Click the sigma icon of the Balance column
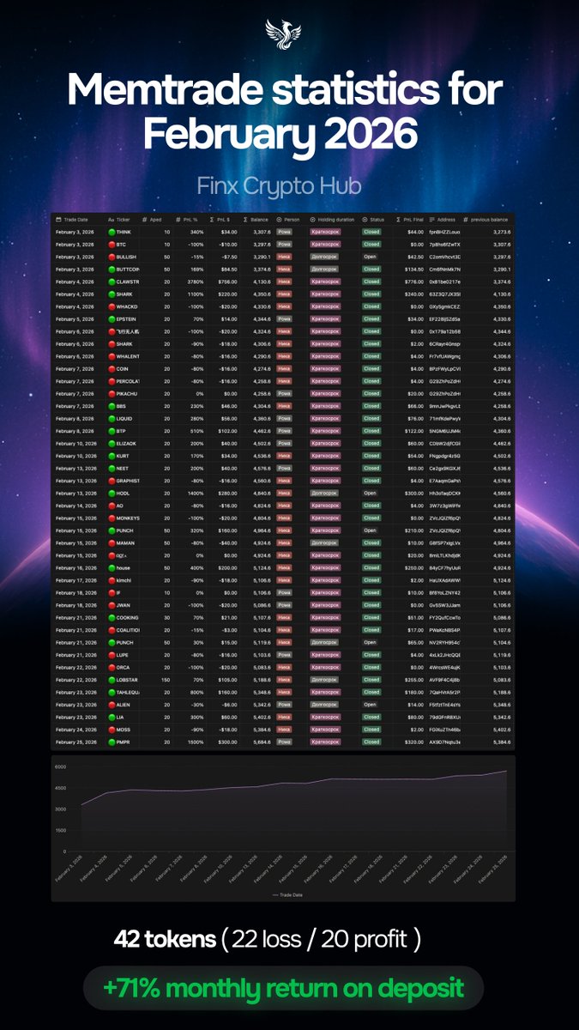Image resolution: width=579 pixels, height=1030 pixels. pos(244,220)
